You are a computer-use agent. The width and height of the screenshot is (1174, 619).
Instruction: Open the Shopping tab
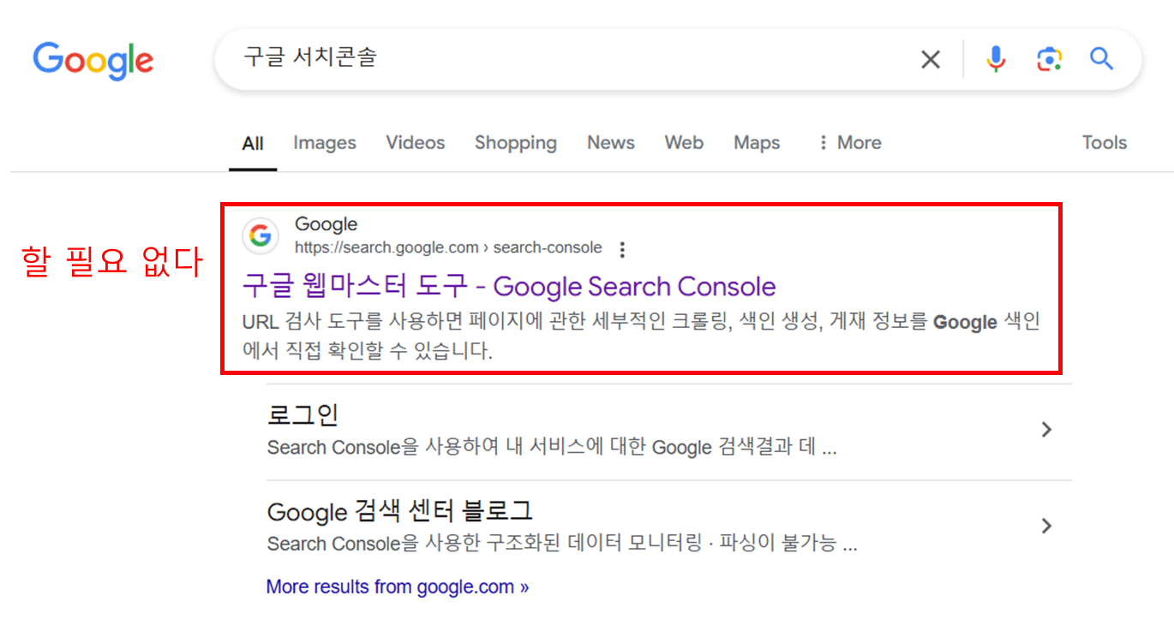pos(516,143)
